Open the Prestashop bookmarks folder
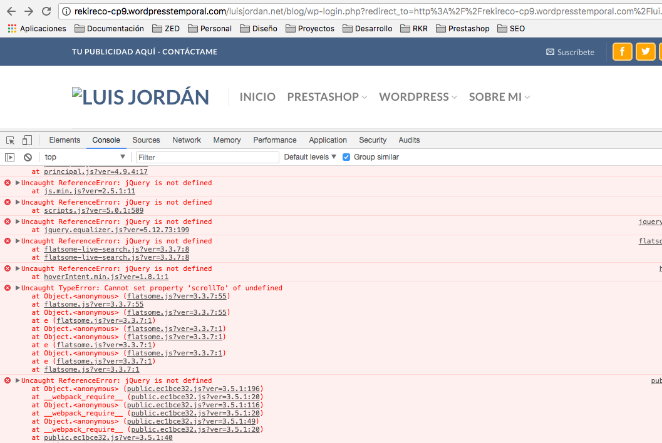 (x=463, y=29)
